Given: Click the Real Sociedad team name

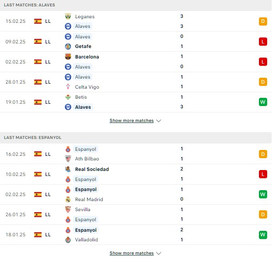Looking at the screenshot, I should (x=92, y=169).
